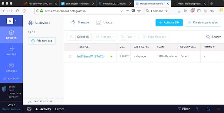Open page actions three-dot menu
Image resolution: width=224 pixels, height=113 pixels.
[x=127, y=11]
